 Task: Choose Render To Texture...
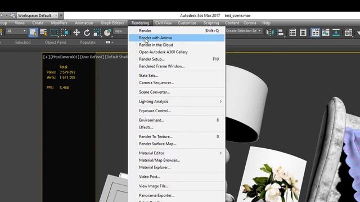tap(177, 136)
